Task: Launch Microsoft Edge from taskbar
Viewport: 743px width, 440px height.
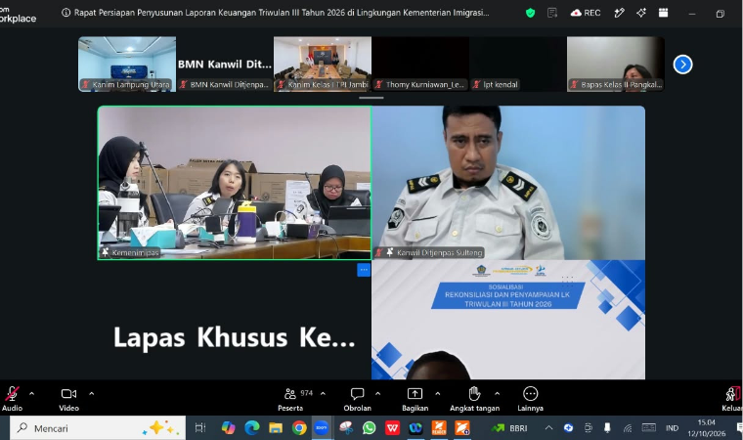Action: pyautogui.click(x=251, y=428)
